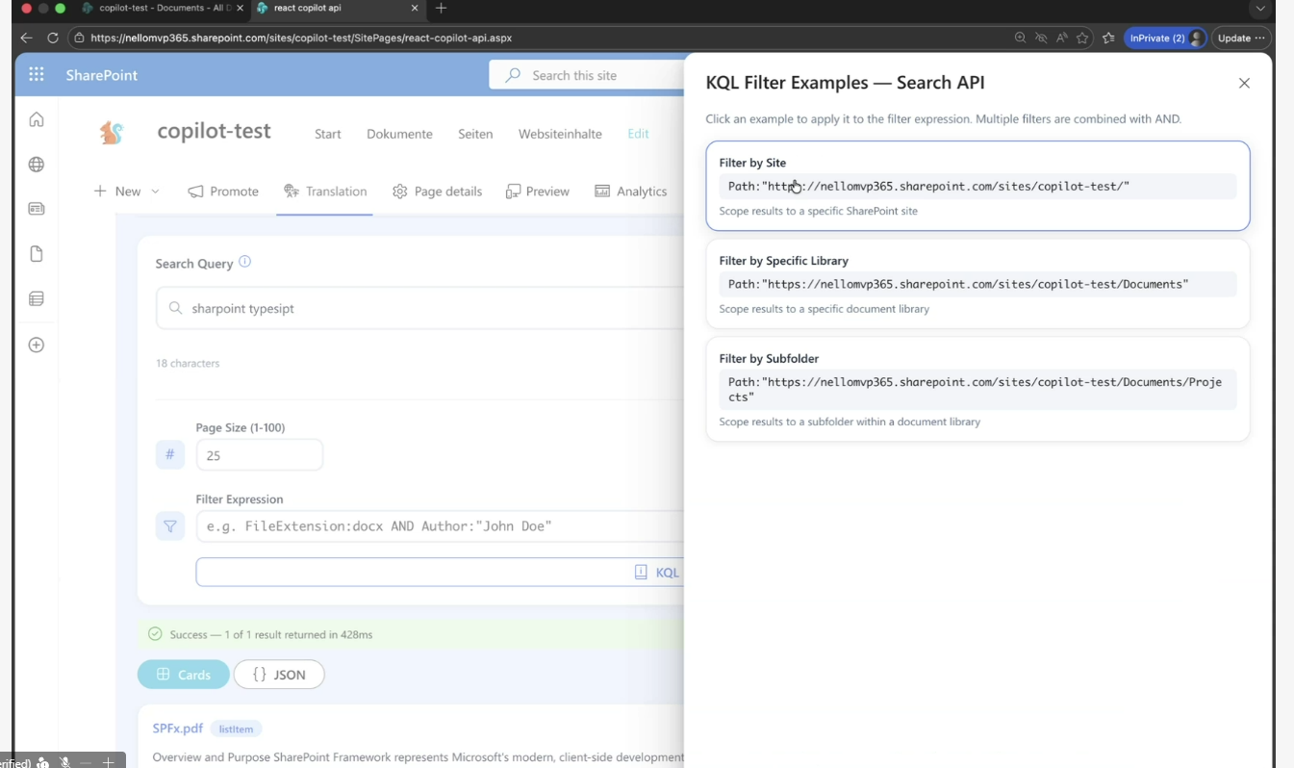Open the browser tab list chevron

click(x=1259, y=9)
